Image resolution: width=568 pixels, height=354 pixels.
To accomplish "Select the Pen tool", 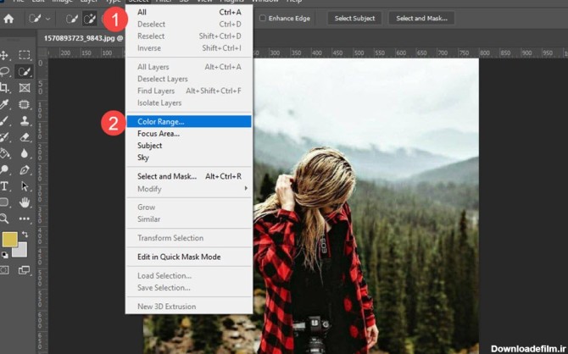I will [x=25, y=169].
